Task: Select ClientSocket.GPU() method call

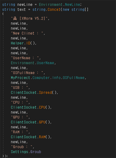Action: tap(30, 122)
